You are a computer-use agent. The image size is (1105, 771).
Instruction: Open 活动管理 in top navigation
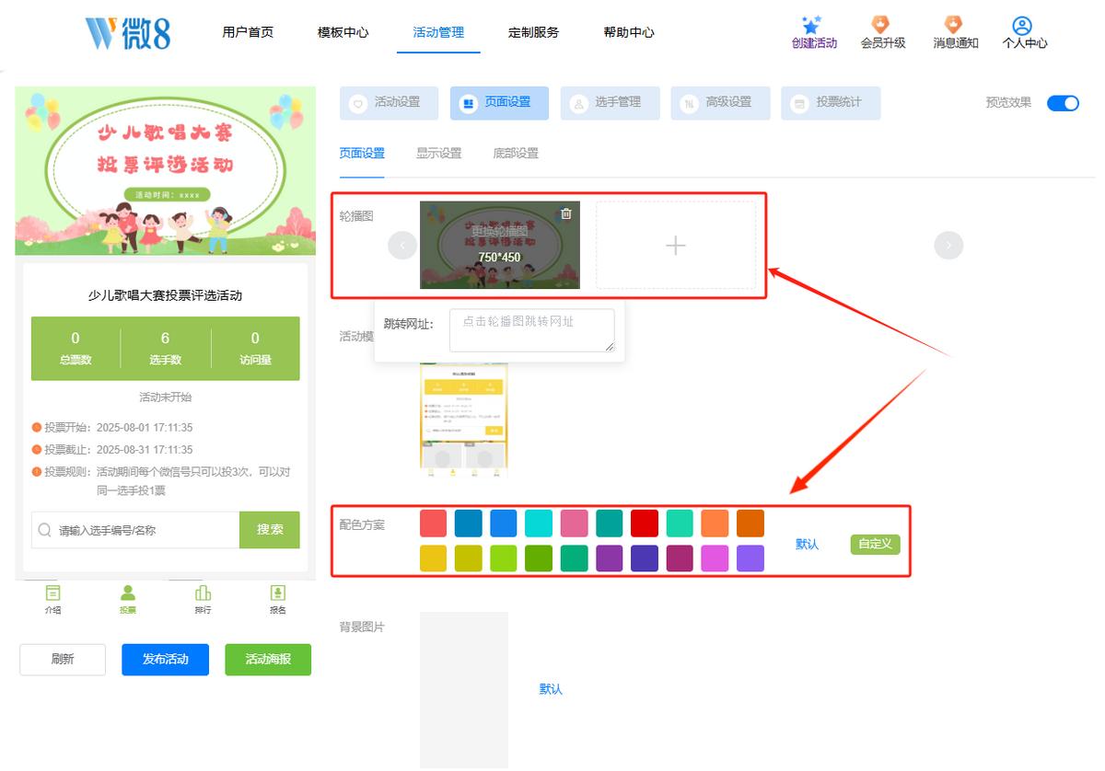[438, 32]
